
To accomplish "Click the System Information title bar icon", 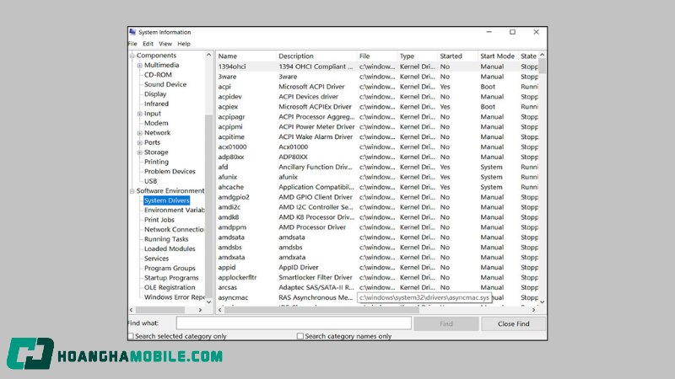I will (x=132, y=32).
